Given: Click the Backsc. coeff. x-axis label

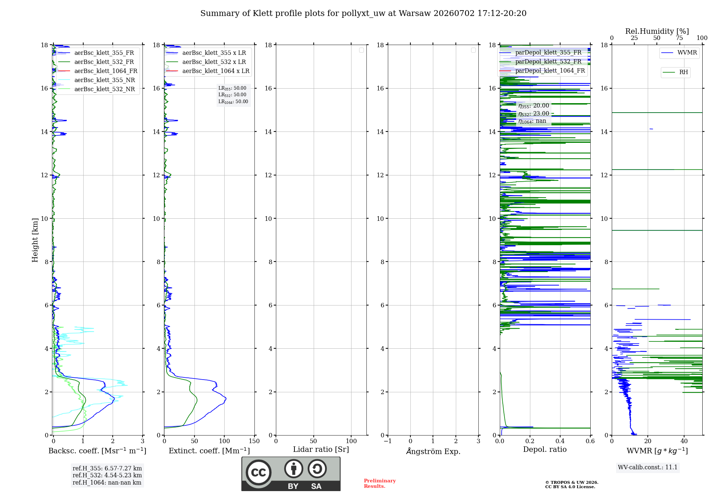Looking at the screenshot, I should pos(97,451).
